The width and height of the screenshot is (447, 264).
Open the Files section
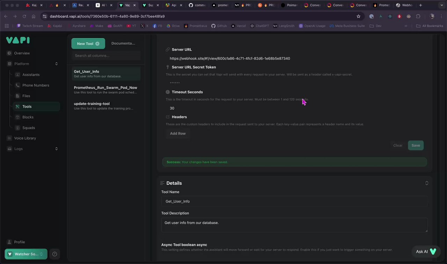point(26,96)
